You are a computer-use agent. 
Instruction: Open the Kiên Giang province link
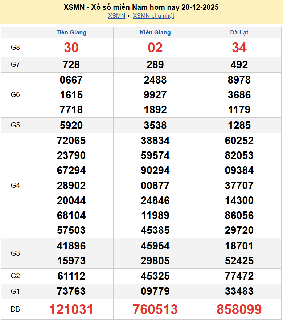pyautogui.click(x=155, y=33)
